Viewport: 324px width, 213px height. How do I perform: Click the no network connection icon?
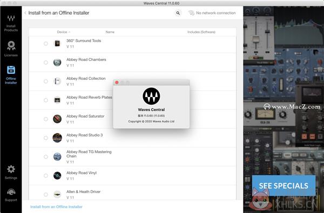coord(191,13)
